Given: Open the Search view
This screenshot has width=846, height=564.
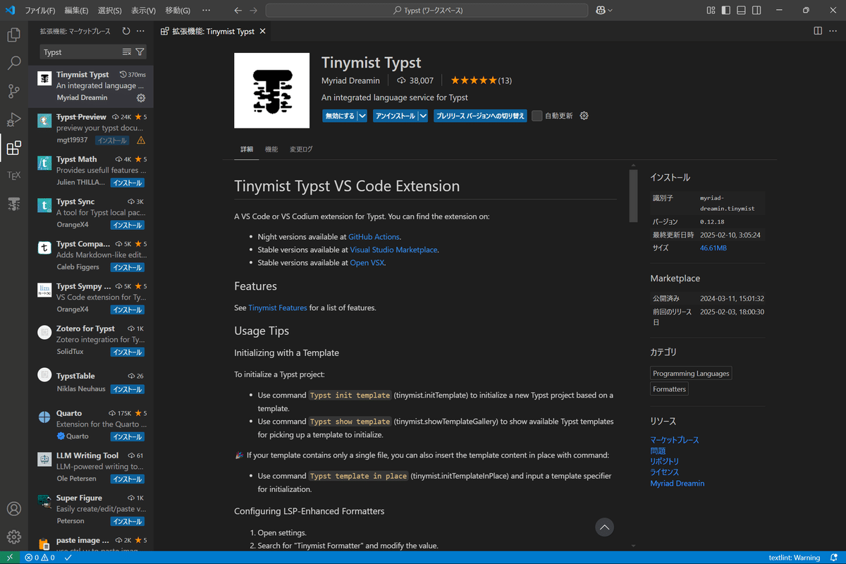Looking at the screenshot, I should click(x=13, y=62).
